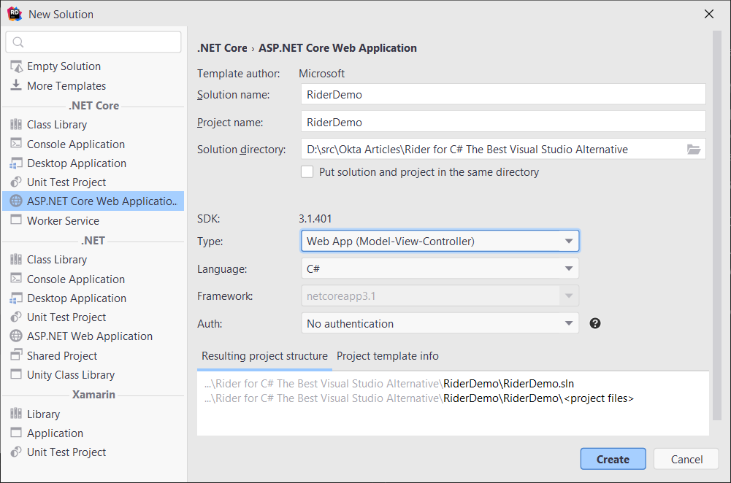This screenshot has width=731, height=483.
Task: Open the Type dropdown
Action: coord(440,241)
